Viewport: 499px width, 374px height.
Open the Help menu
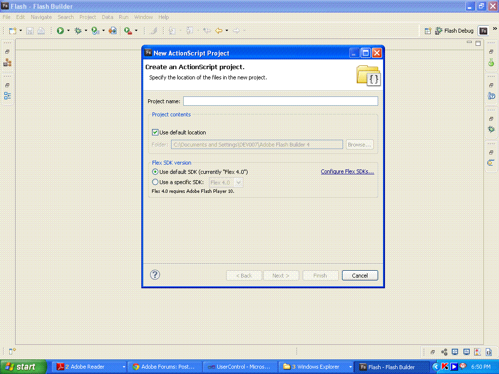[164, 17]
